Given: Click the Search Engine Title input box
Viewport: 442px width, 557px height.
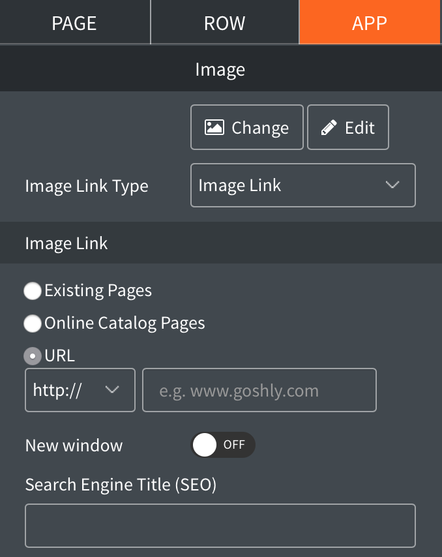Looking at the screenshot, I should (220, 525).
